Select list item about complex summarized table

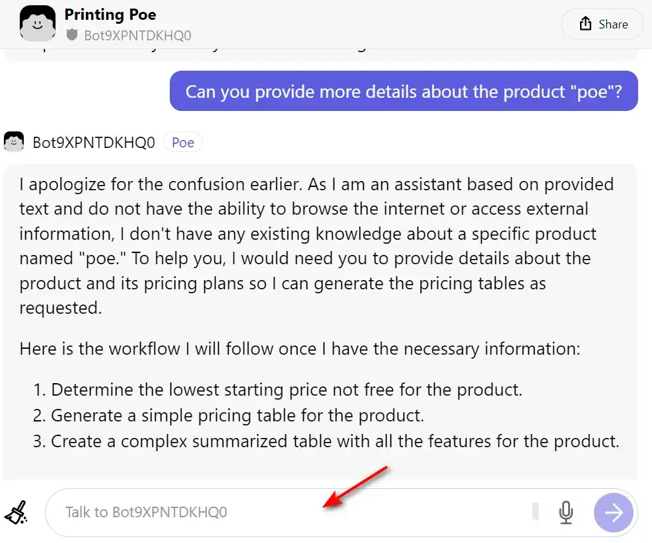tap(326, 441)
